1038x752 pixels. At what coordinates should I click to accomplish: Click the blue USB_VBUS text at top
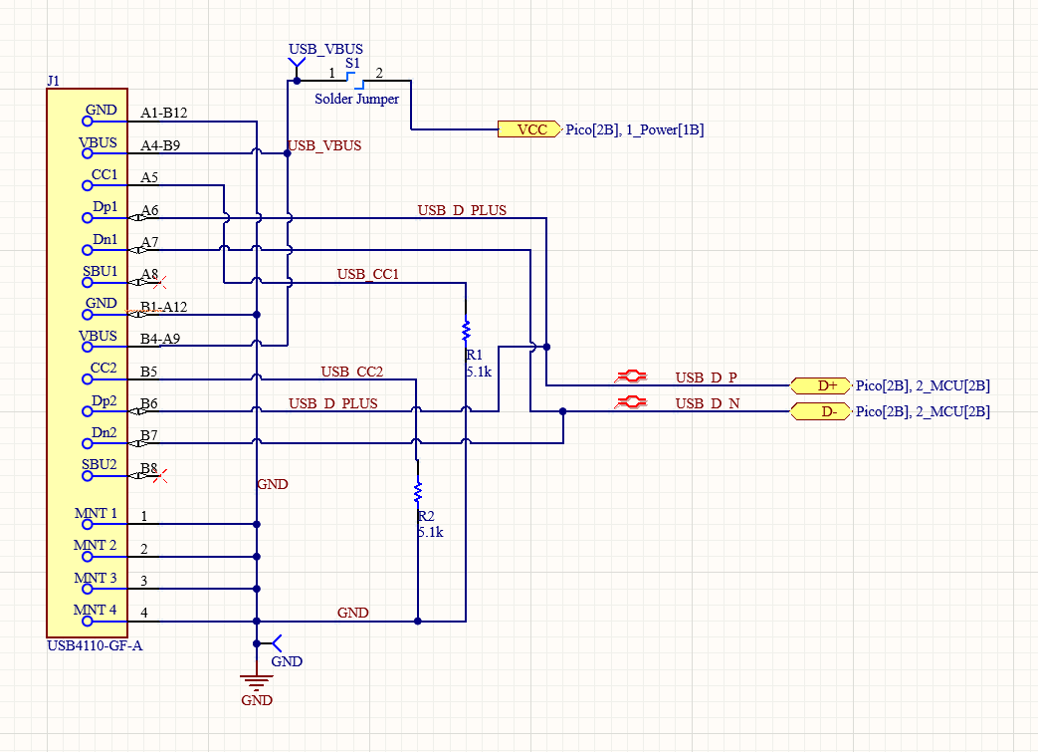click(325, 49)
